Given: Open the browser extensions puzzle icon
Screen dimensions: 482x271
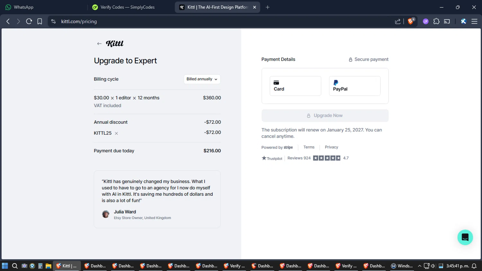Looking at the screenshot, I should 436,22.
